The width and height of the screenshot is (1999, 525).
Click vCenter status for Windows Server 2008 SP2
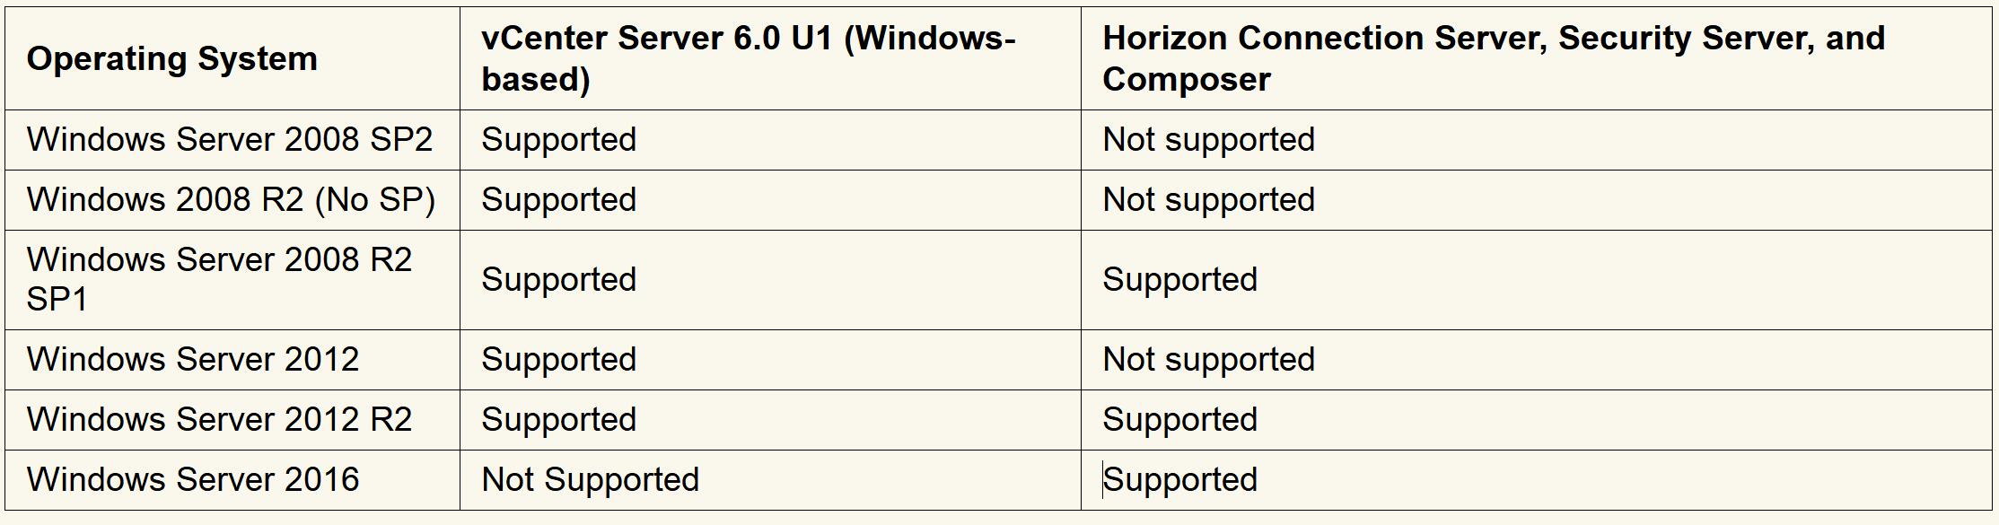pos(558,140)
